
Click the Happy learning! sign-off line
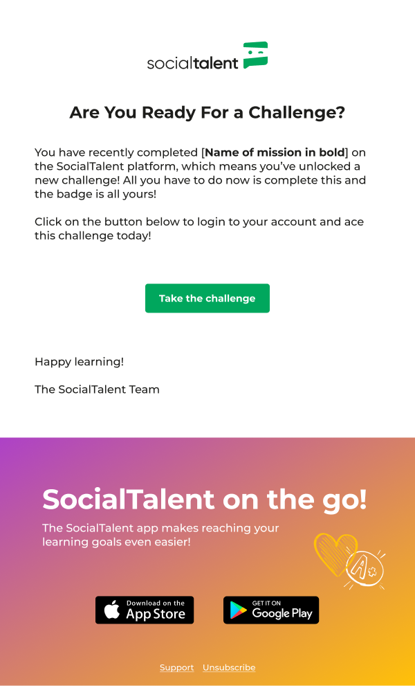click(79, 362)
